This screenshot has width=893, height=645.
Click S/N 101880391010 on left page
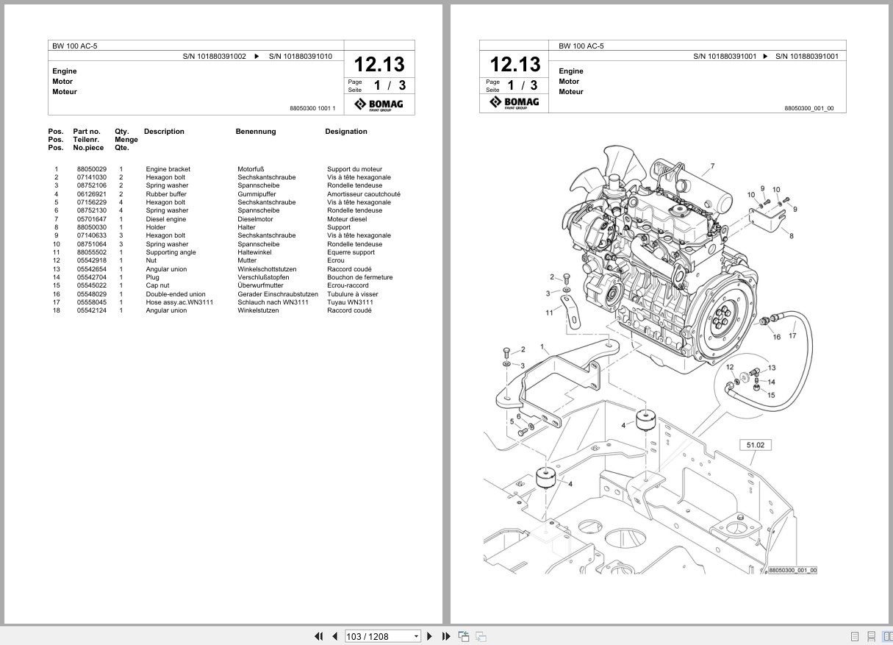tap(300, 57)
